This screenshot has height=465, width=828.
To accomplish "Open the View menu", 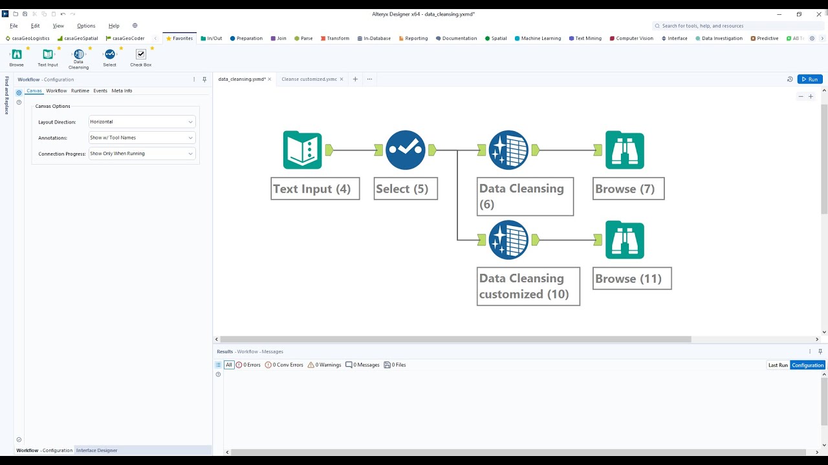I will (58, 26).
